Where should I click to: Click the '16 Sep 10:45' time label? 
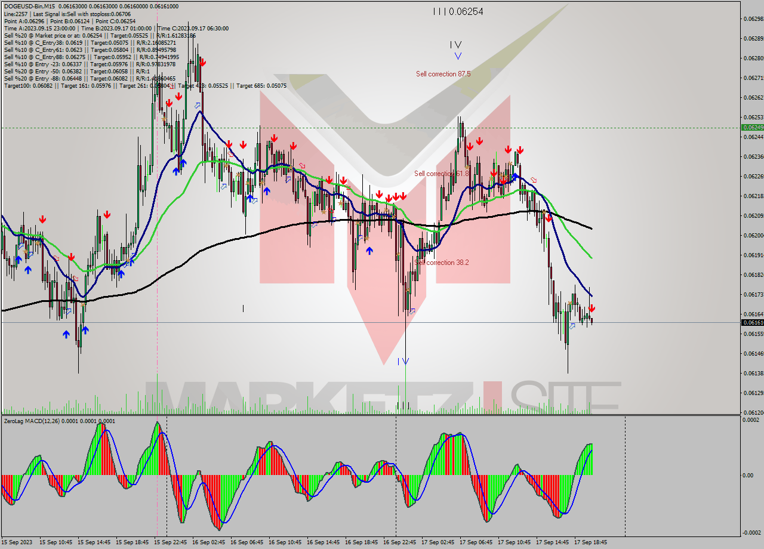(285, 542)
